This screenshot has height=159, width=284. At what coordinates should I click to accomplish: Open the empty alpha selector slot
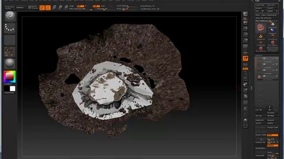click(x=10, y=40)
